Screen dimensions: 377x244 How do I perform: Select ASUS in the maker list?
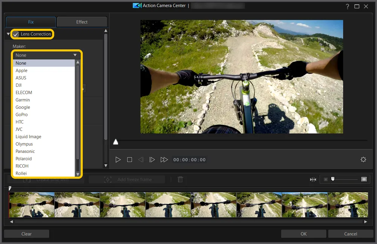point(44,78)
